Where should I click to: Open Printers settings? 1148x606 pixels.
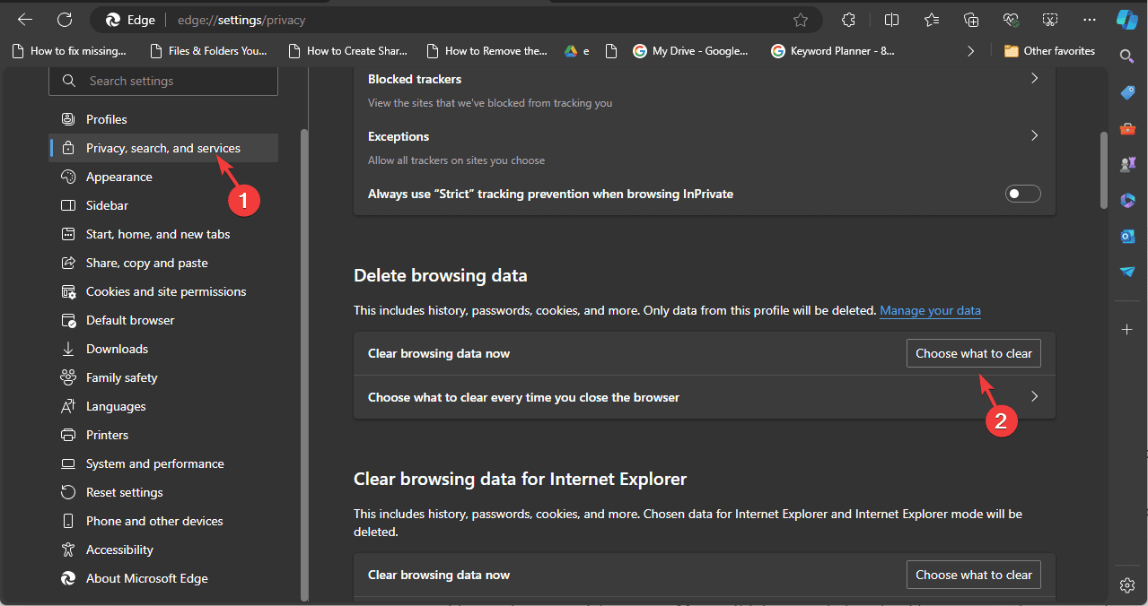[x=163, y=435]
